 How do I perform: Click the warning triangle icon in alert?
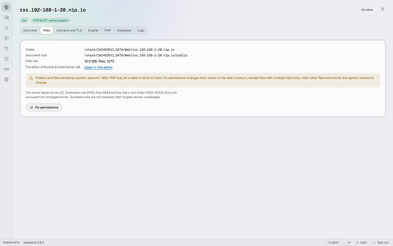pos(31,78)
